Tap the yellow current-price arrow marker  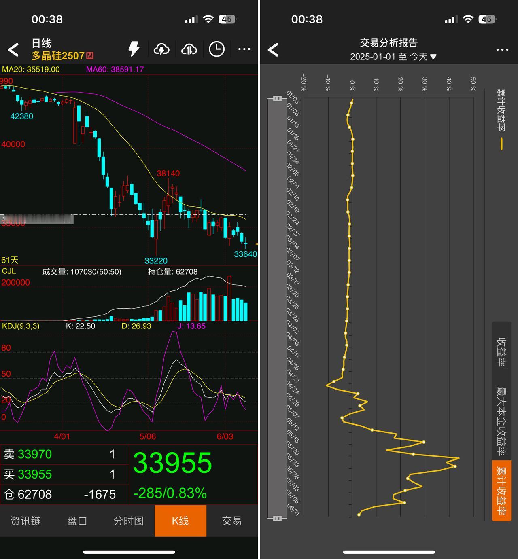coord(256,244)
